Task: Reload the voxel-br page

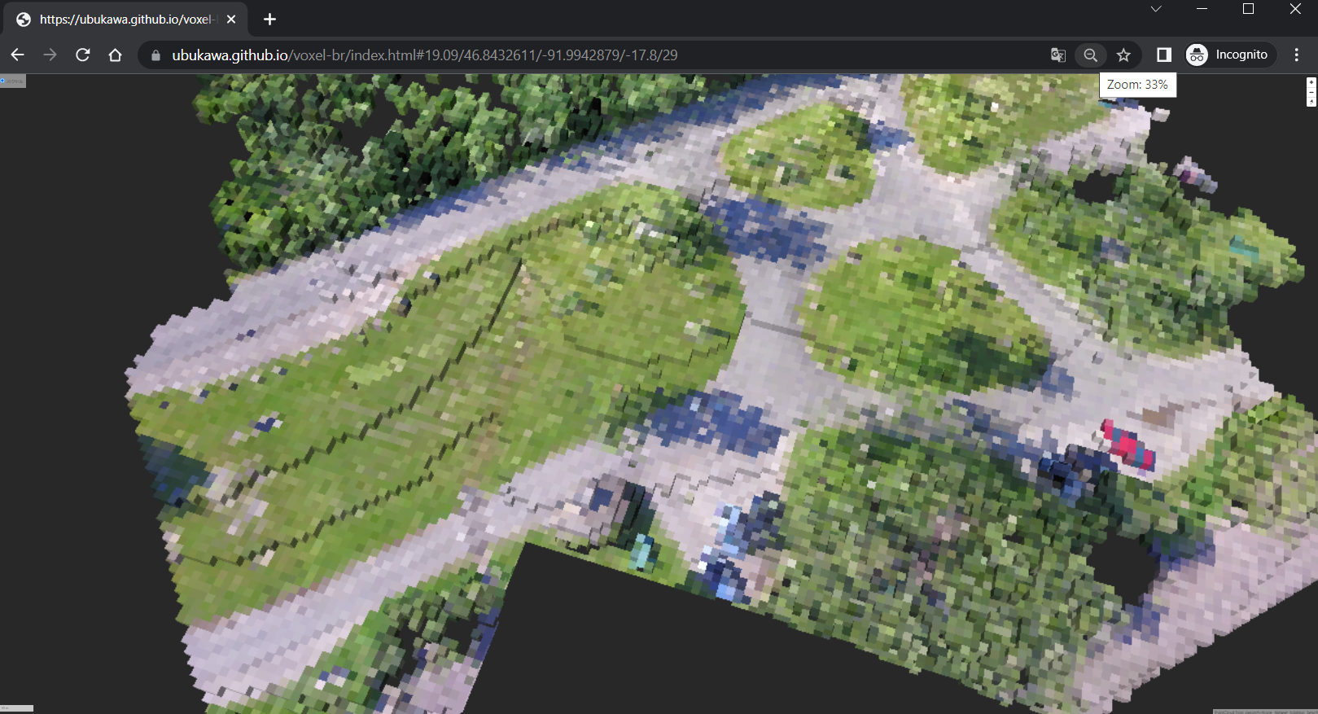Action: [83, 55]
